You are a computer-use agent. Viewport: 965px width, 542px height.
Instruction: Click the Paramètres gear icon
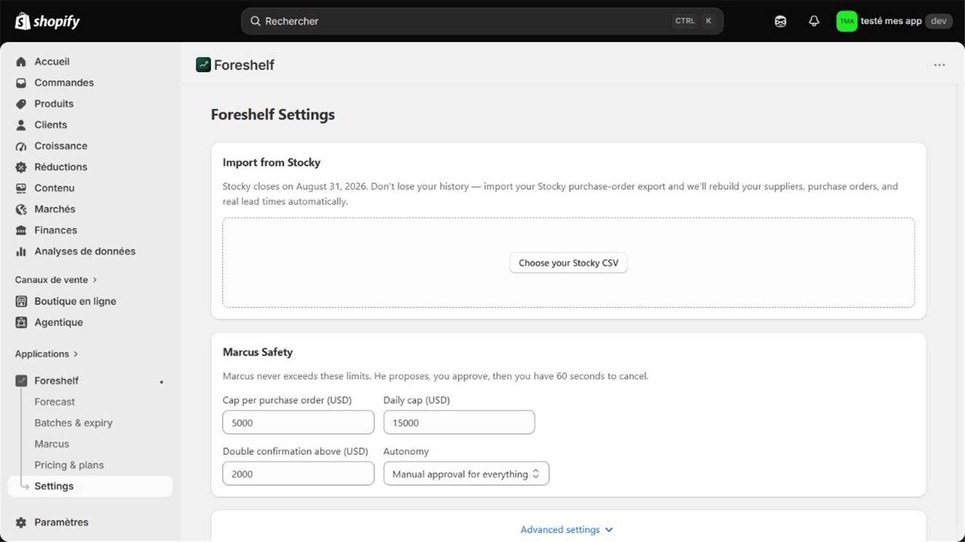point(21,522)
